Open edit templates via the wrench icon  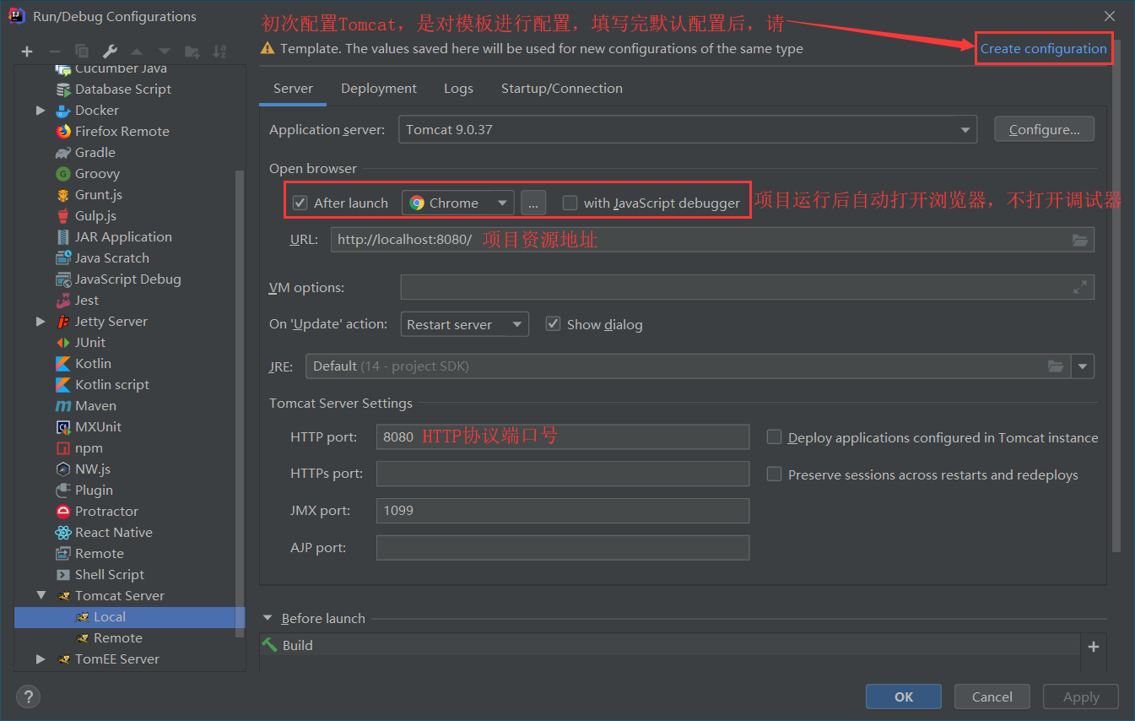pos(110,51)
